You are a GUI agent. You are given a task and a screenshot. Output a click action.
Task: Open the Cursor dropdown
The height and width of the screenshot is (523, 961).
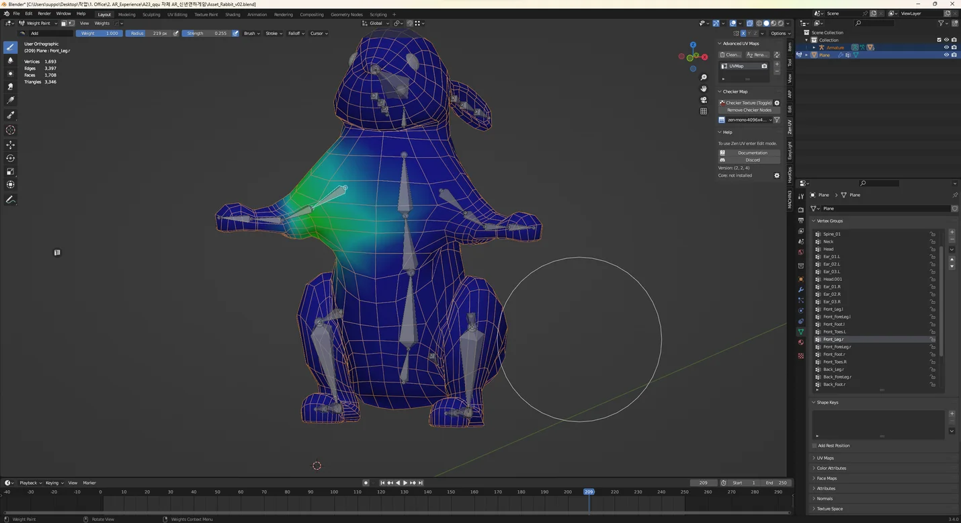click(x=319, y=33)
